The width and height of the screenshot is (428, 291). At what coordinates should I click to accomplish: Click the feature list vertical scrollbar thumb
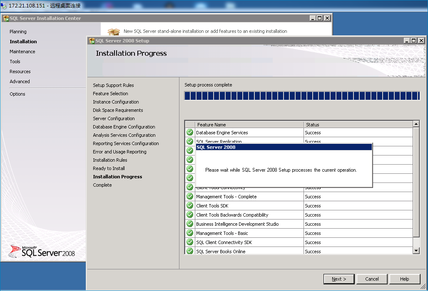point(416,182)
